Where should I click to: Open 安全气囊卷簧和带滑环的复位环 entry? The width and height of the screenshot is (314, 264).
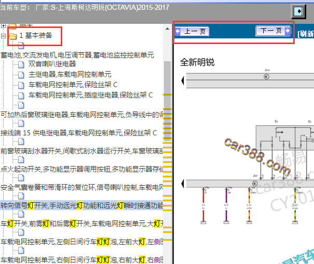pos(81,187)
